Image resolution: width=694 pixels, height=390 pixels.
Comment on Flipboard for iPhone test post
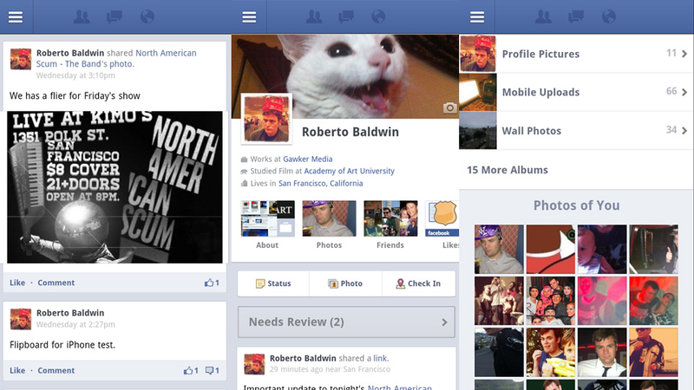pyautogui.click(x=56, y=371)
